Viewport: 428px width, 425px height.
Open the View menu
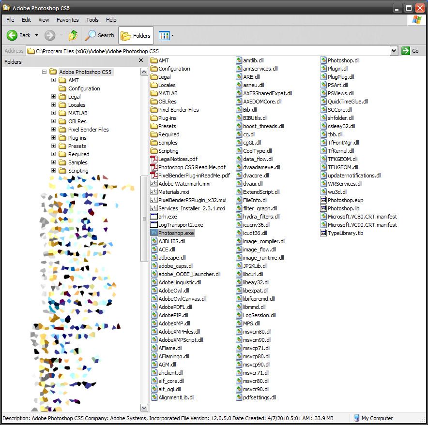click(44, 20)
